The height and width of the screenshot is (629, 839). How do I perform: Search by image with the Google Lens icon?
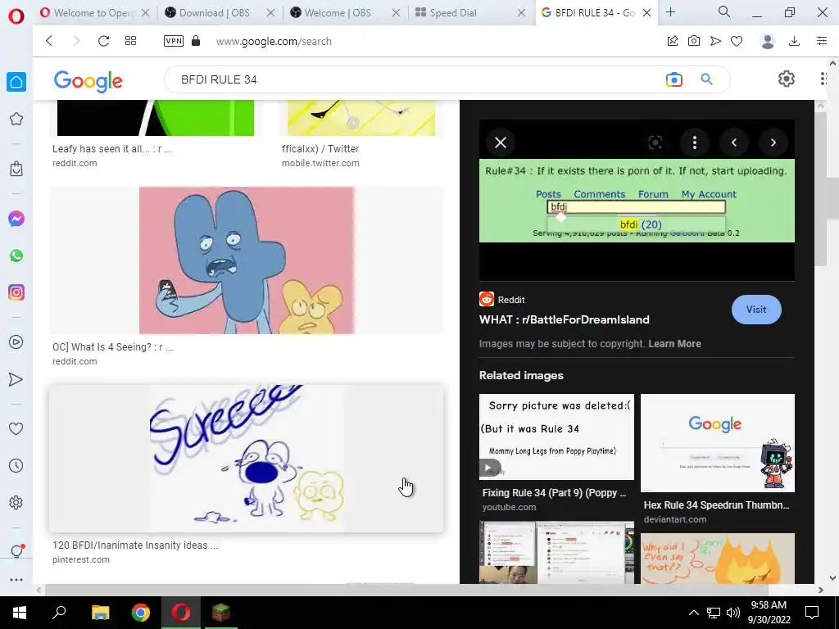674,79
